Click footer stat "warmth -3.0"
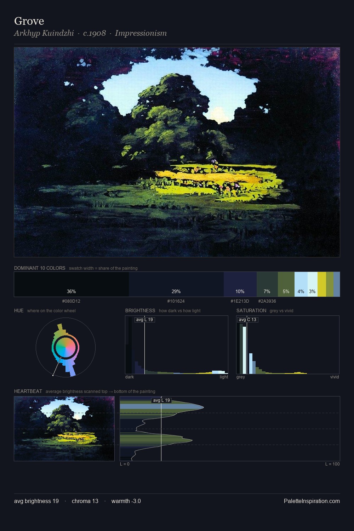This screenshot has height=531, width=354. (x=126, y=501)
